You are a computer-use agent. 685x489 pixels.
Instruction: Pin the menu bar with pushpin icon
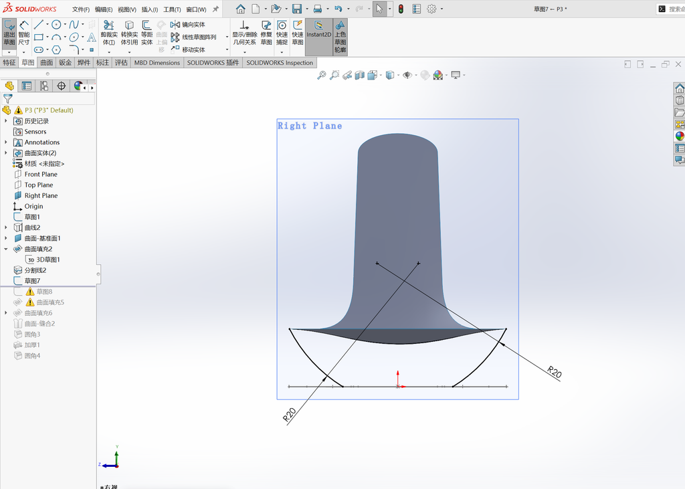pos(215,9)
